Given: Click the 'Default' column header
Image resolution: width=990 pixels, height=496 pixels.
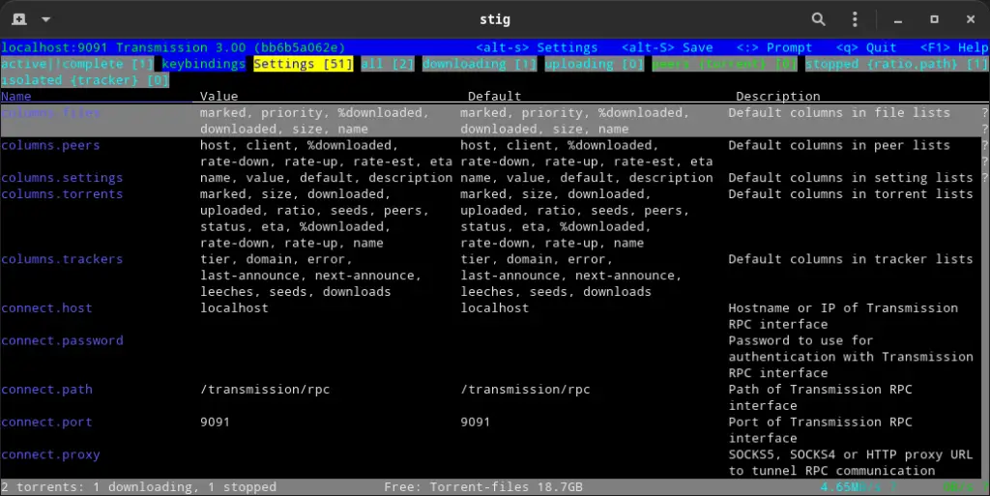Looking at the screenshot, I should click(494, 96).
